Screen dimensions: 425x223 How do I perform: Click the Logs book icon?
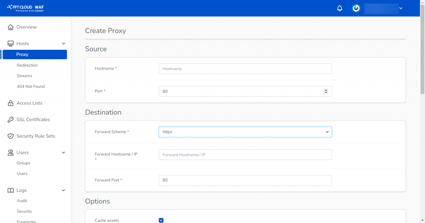click(x=11, y=191)
